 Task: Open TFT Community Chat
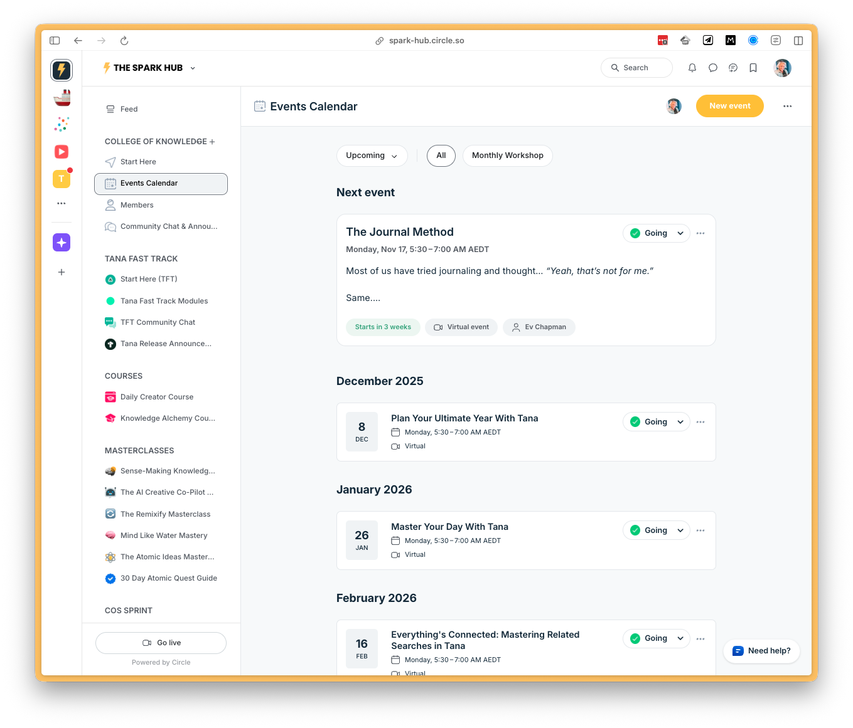click(161, 322)
